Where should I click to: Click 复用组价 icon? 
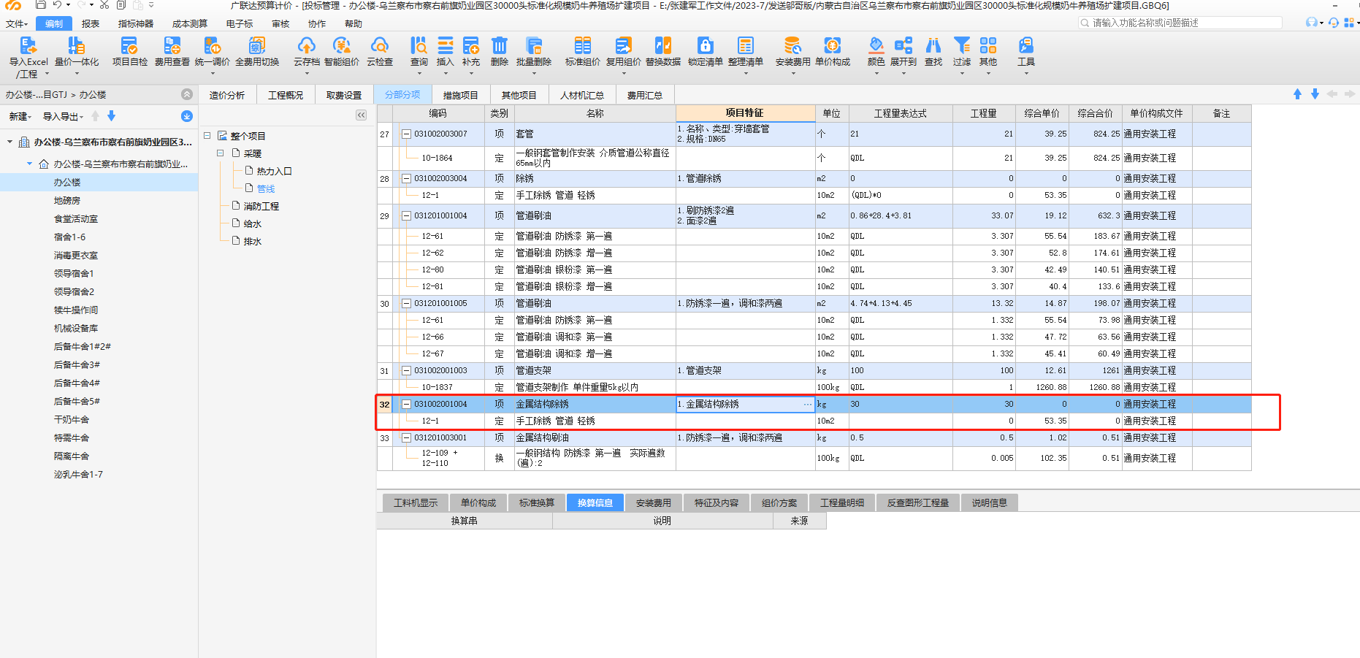coord(624,45)
